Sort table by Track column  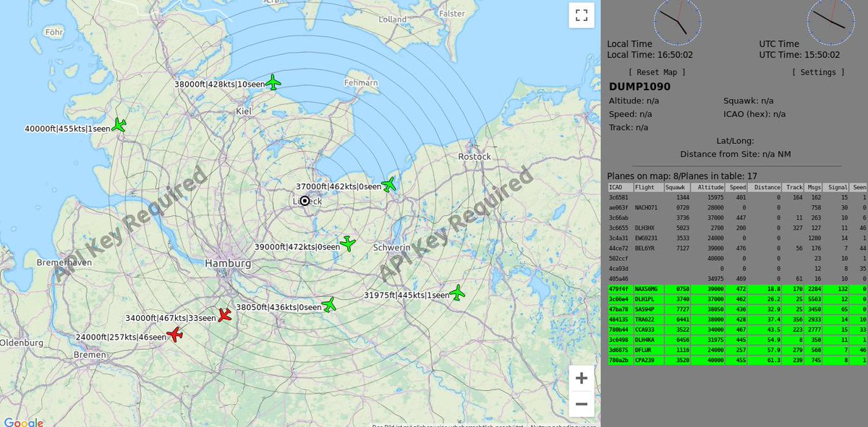pos(794,187)
